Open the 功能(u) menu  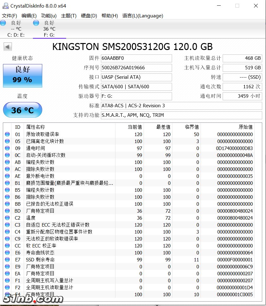coord(49,16)
